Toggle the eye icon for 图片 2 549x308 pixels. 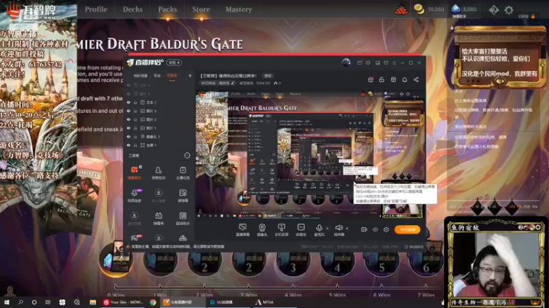[128, 119]
